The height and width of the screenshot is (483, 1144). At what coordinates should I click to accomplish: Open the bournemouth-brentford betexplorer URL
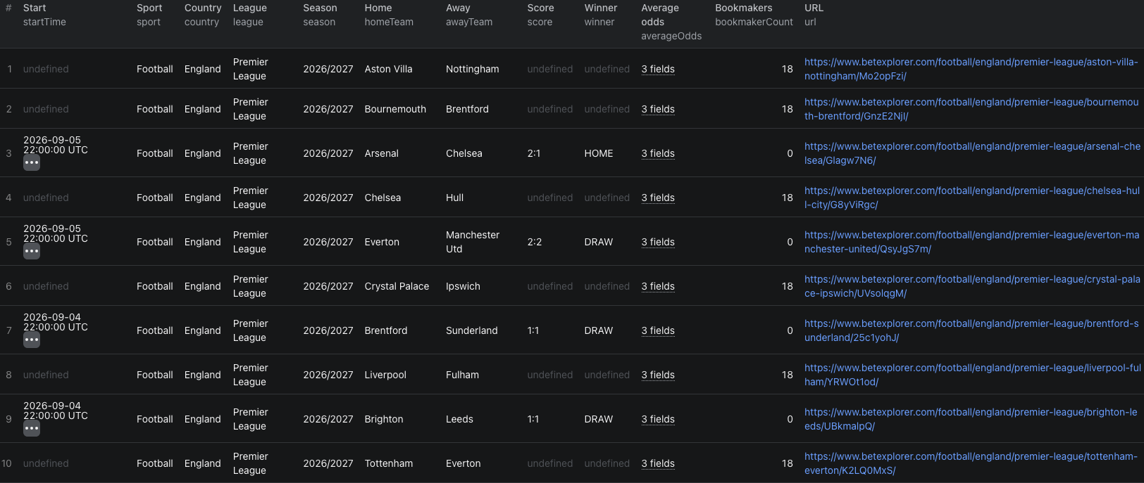[x=971, y=109]
